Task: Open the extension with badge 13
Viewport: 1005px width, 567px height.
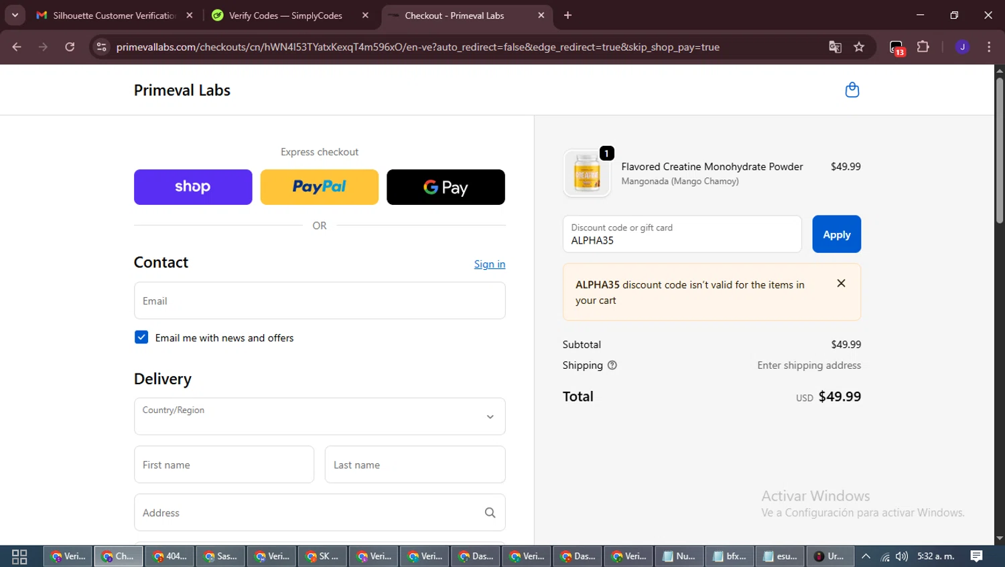Action: pyautogui.click(x=896, y=48)
